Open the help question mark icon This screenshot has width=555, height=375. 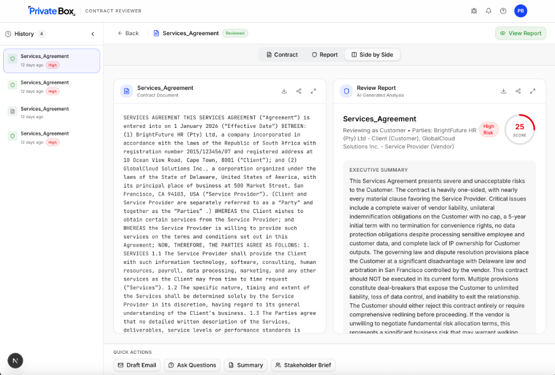[503, 11]
